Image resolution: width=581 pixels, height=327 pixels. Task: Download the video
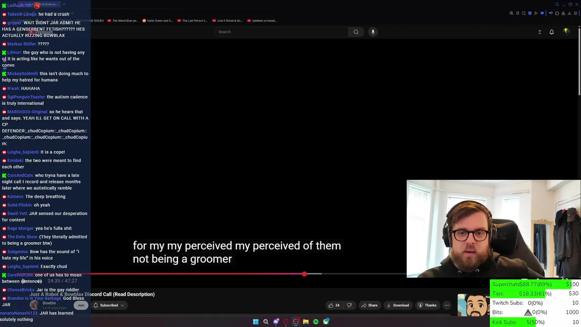(398, 305)
